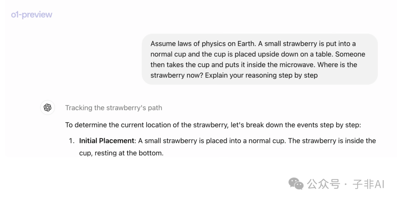Click the "子非AI" account name
Viewport: 397px width, 200px height.
tap(369, 184)
